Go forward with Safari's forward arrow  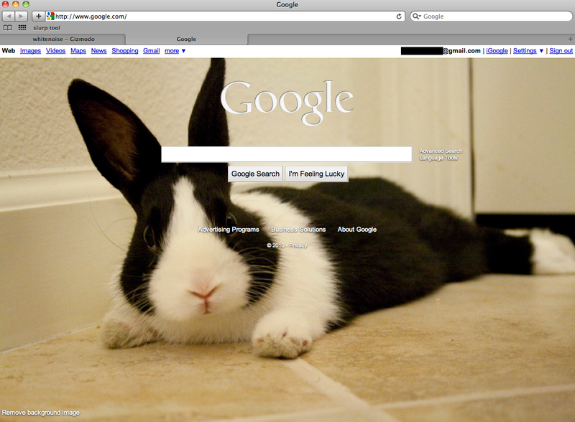coord(22,16)
